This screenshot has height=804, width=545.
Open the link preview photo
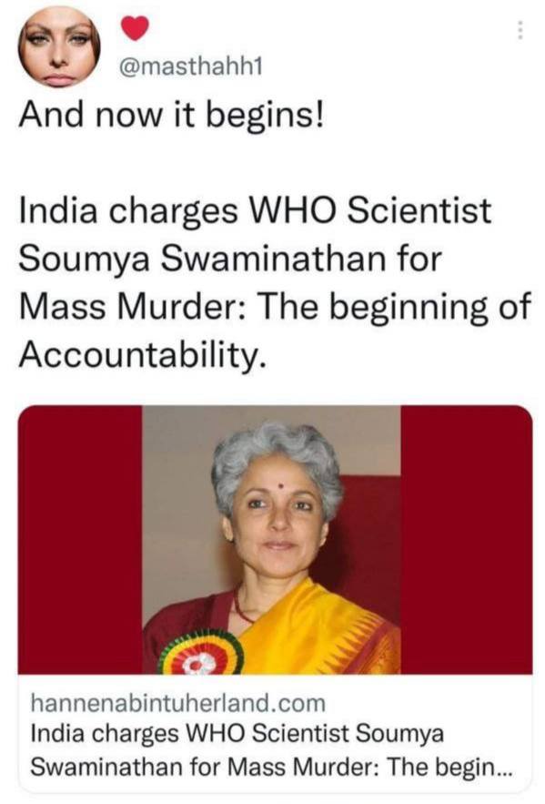point(271,539)
